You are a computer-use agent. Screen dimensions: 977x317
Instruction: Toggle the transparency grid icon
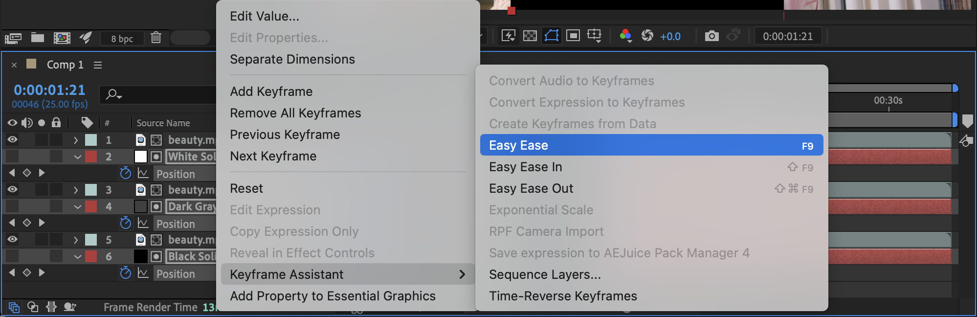530,36
